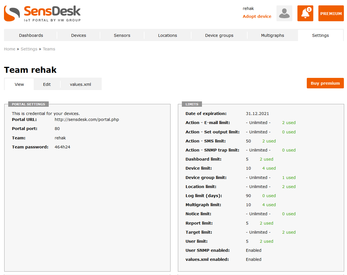Click the 'Action - SMS limit:' label
The image size is (347, 275).
click(206, 141)
